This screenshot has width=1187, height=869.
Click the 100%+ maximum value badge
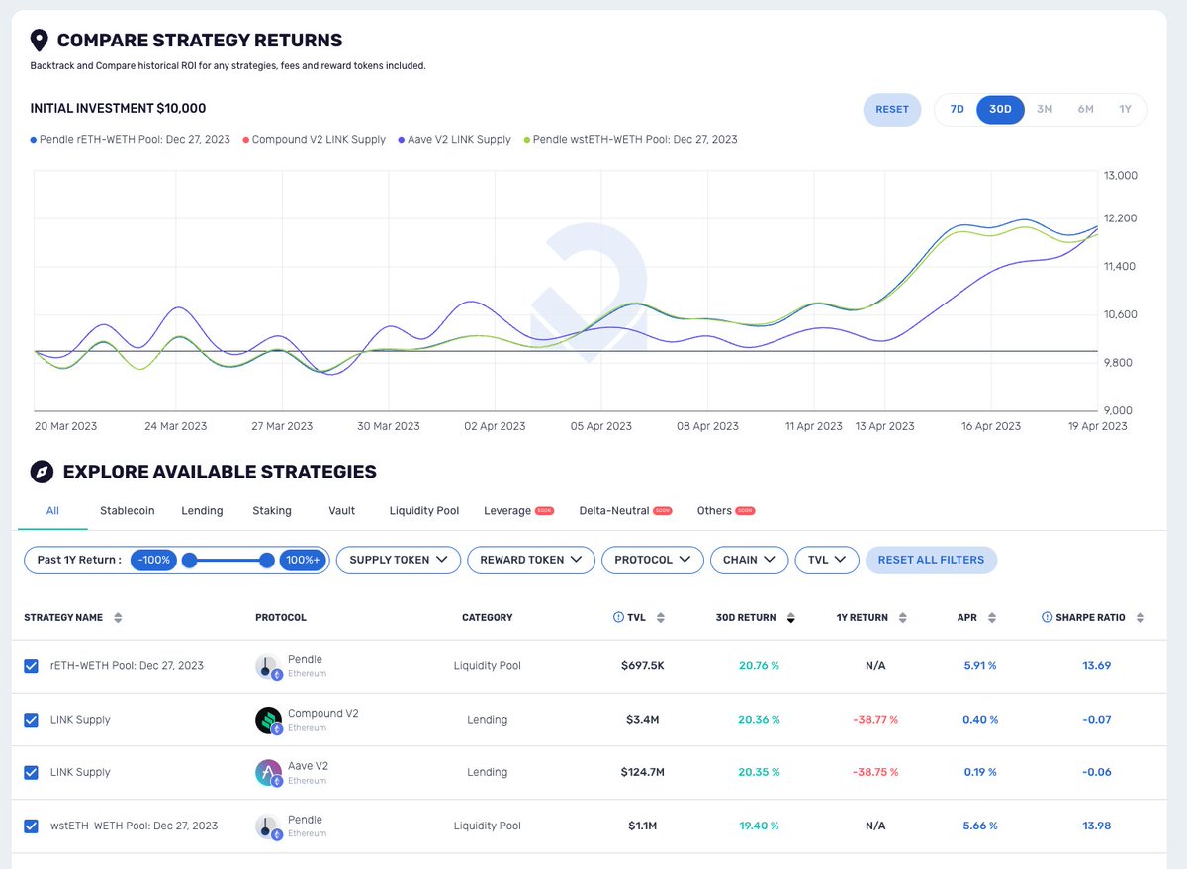304,560
